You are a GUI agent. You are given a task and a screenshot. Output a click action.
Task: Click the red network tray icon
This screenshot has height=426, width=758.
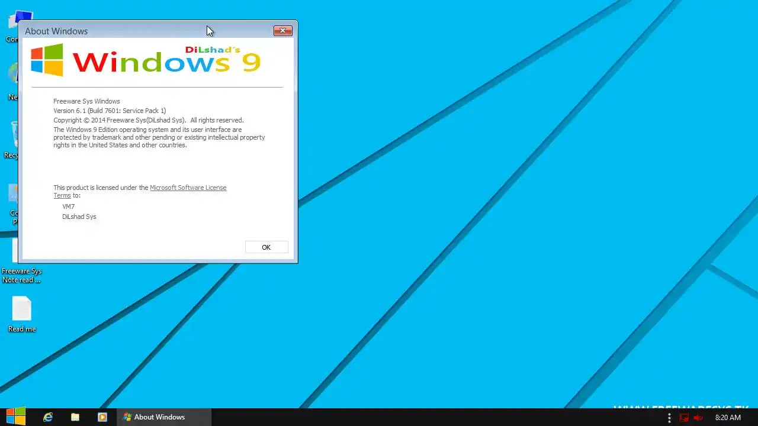[x=684, y=418]
